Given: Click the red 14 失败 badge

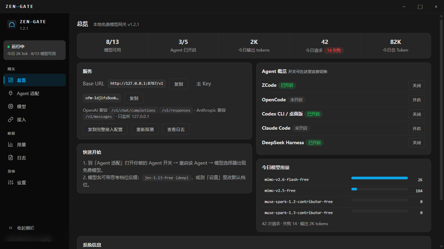Looking at the screenshot, I should tap(334, 50).
